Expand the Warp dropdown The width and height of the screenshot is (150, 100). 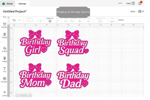[x=113, y=21]
